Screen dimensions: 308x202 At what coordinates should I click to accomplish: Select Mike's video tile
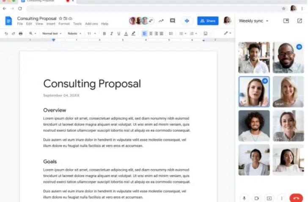pos(288,57)
